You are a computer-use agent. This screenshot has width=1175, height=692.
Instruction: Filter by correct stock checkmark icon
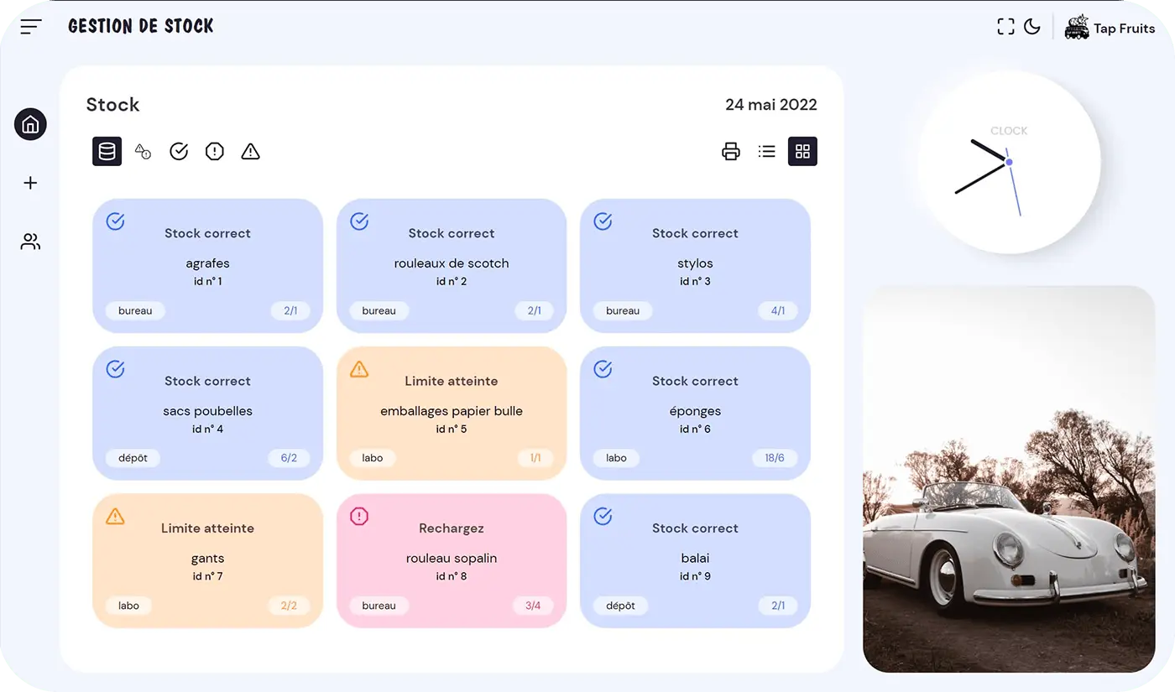(x=179, y=152)
